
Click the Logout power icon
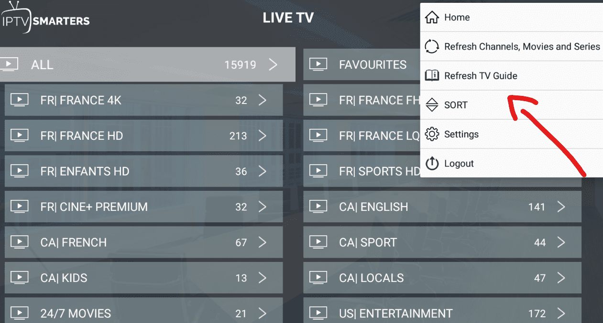click(432, 163)
